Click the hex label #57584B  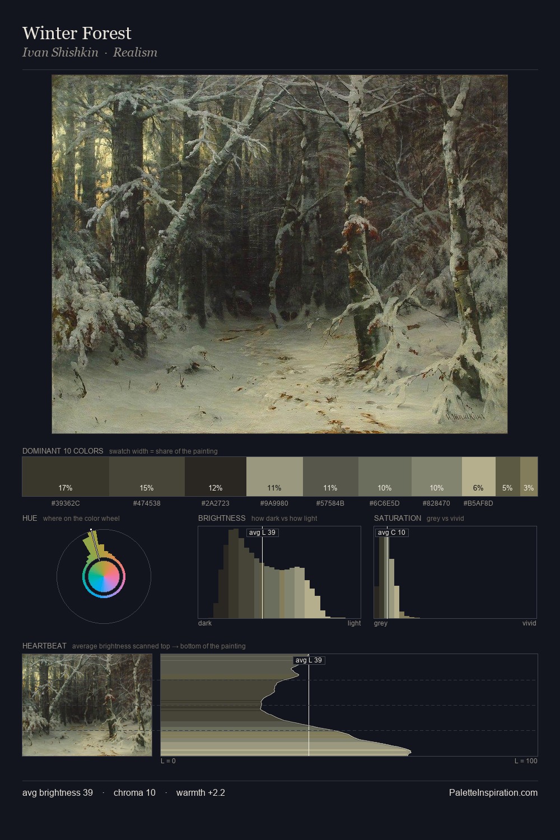[330, 503]
